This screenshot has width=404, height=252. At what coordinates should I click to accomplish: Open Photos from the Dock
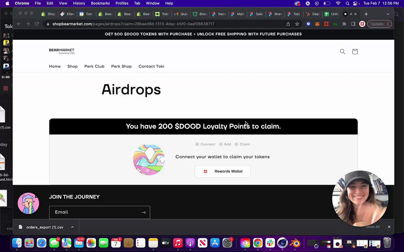click(91, 243)
